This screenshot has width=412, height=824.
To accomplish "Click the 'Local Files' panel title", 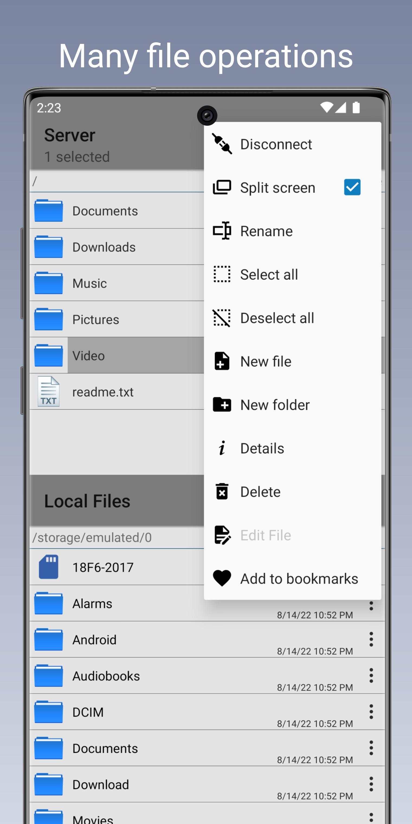I will (x=87, y=501).
